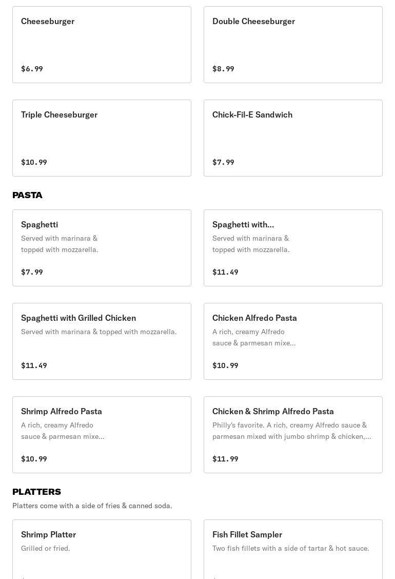The height and width of the screenshot is (579, 395).
Task: Open the Chicken Alfredo Pasta item
Action: click(293, 341)
